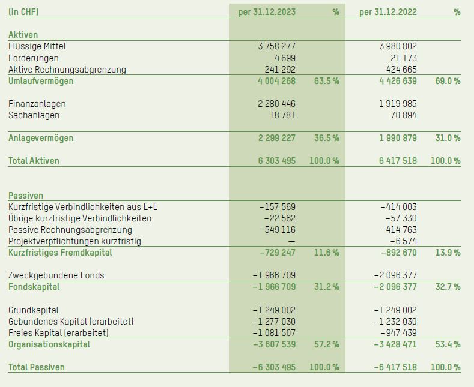Image resolution: width=474 pixels, height=387 pixels.
Task: Click the 'Grundkapital' row label
Action: click(34, 310)
